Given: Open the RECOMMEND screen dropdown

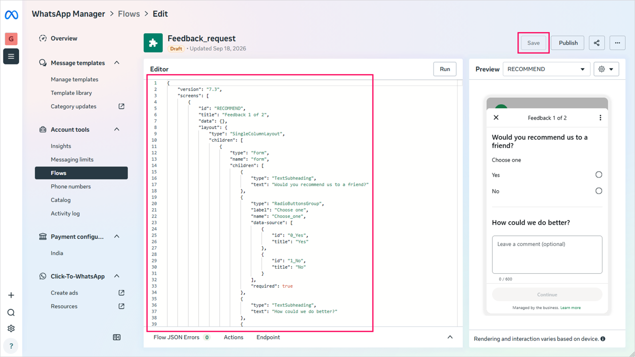Looking at the screenshot, I should [x=547, y=69].
